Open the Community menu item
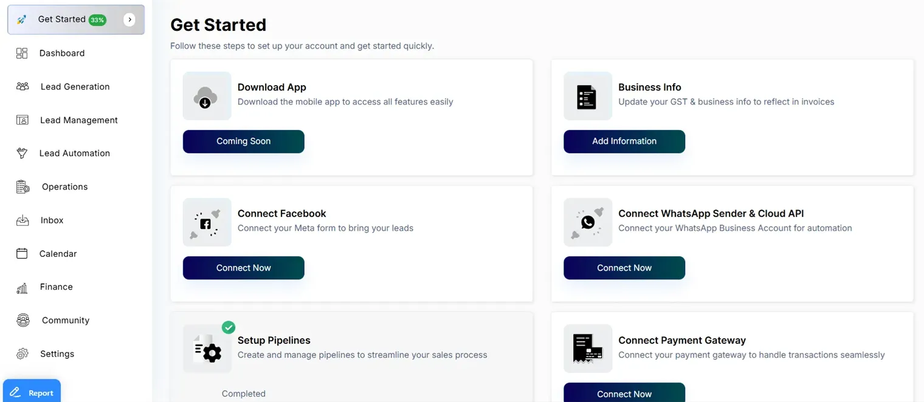The width and height of the screenshot is (924, 402). coord(65,321)
